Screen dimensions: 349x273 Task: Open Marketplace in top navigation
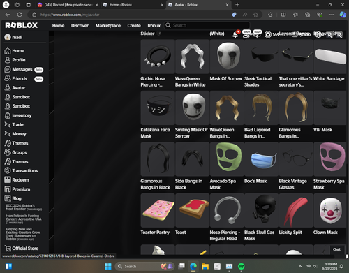click(108, 26)
